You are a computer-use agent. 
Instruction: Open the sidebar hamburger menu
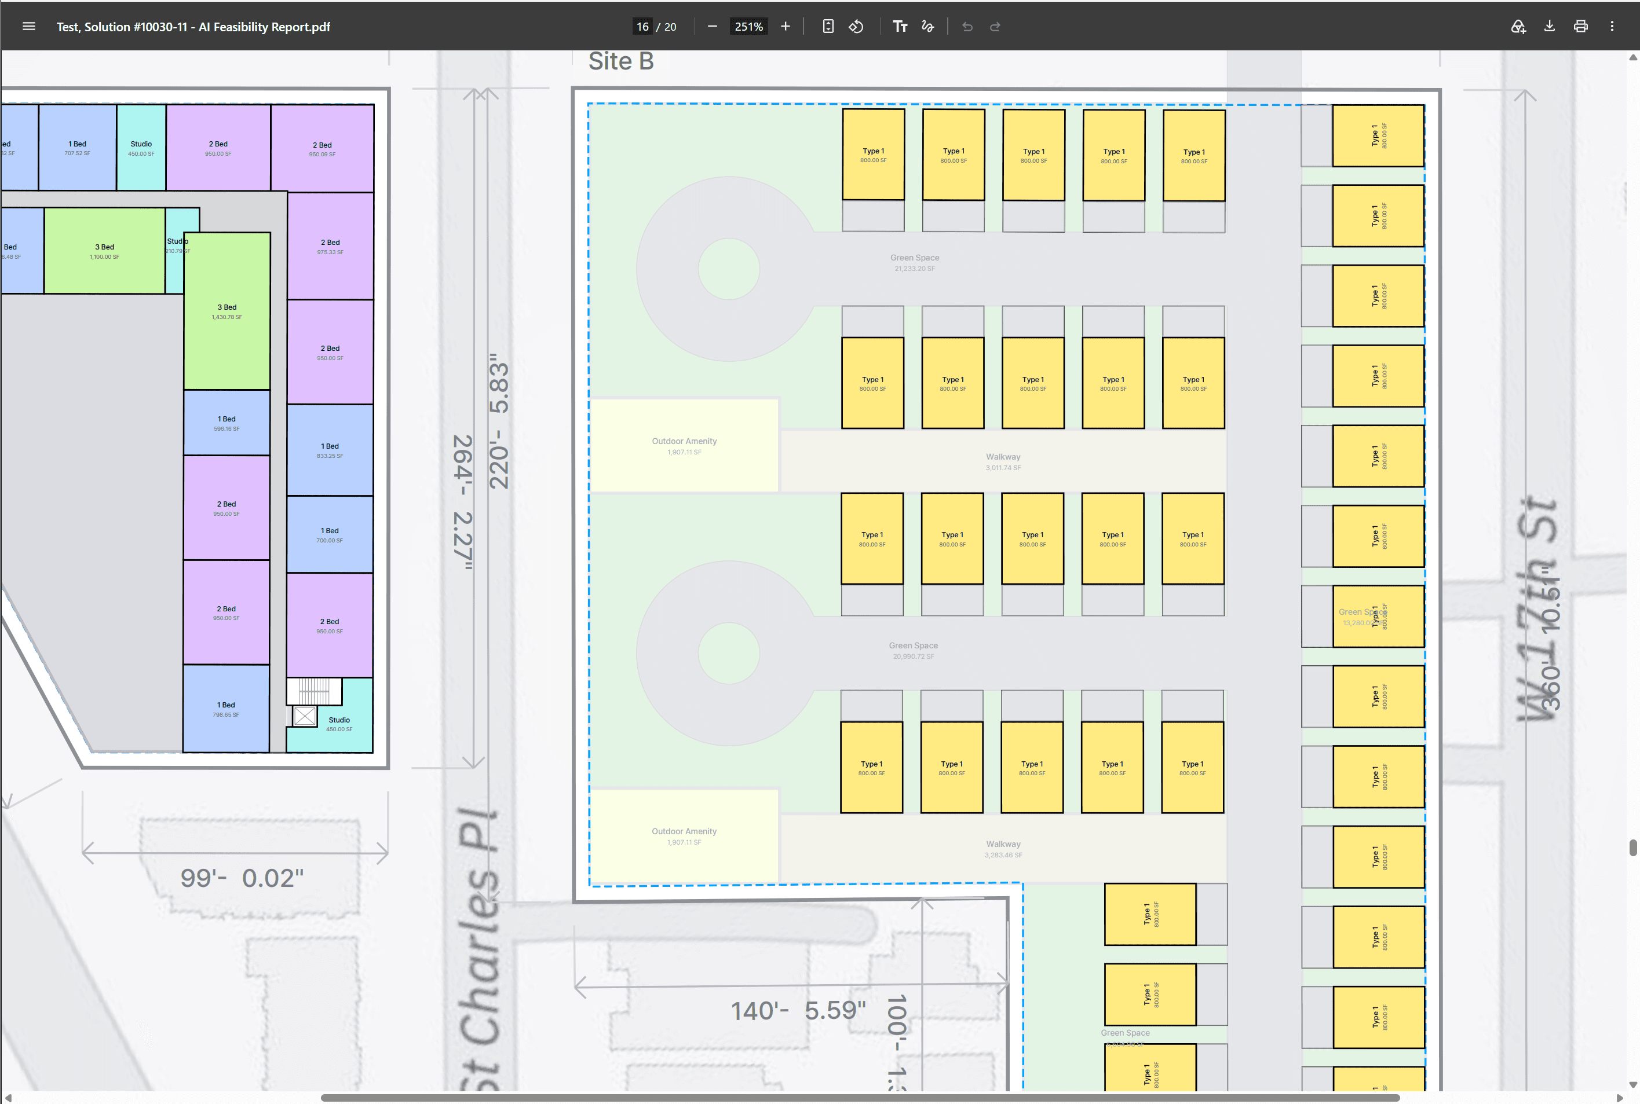tap(29, 27)
